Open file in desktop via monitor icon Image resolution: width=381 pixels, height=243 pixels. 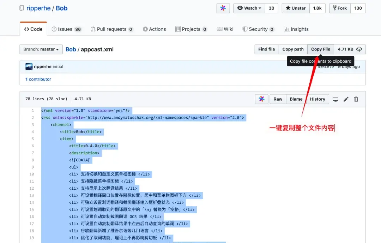(335, 99)
